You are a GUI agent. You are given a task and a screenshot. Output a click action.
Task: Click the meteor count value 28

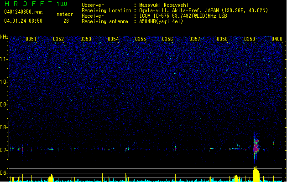(x=66, y=21)
